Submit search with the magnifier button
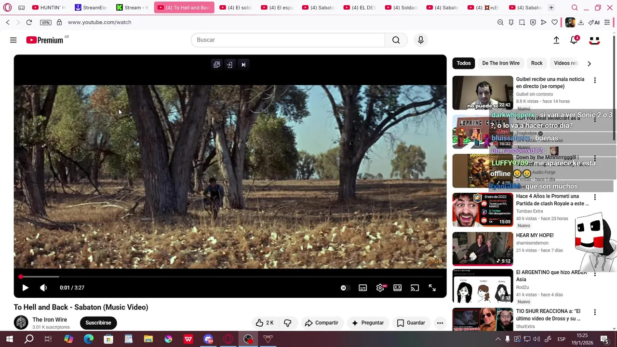Image resolution: width=617 pixels, height=347 pixels. (x=396, y=40)
